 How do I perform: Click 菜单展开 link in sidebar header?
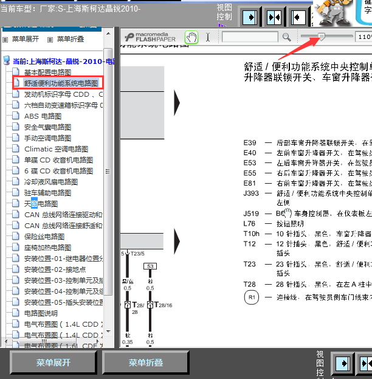pos(26,39)
